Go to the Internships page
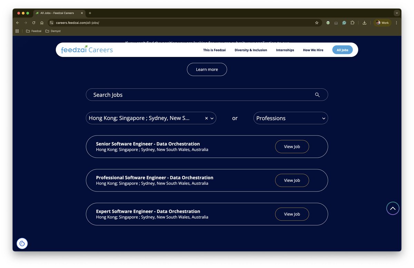Screen dimensions: 414x268 pyautogui.click(x=285, y=50)
